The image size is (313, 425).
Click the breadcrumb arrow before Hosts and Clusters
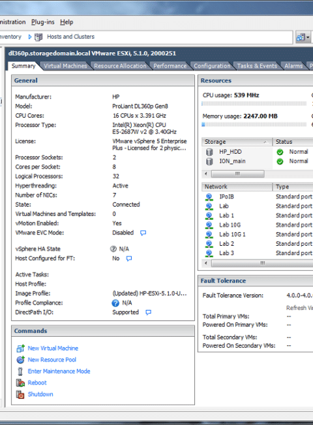pyautogui.click(x=30, y=37)
